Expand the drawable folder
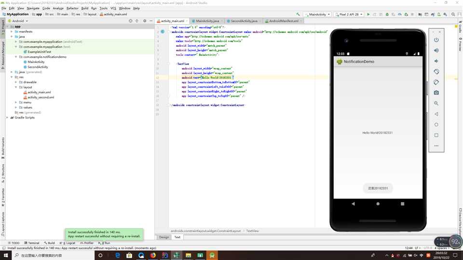The height and width of the screenshot is (260, 463). (x=16, y=82)
